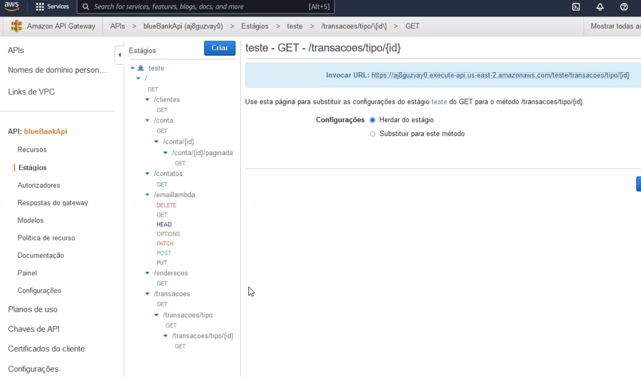The width and height of the screenshot is (641, 379).
Task: Open Certificados do cliente
Action: point(46,349)
